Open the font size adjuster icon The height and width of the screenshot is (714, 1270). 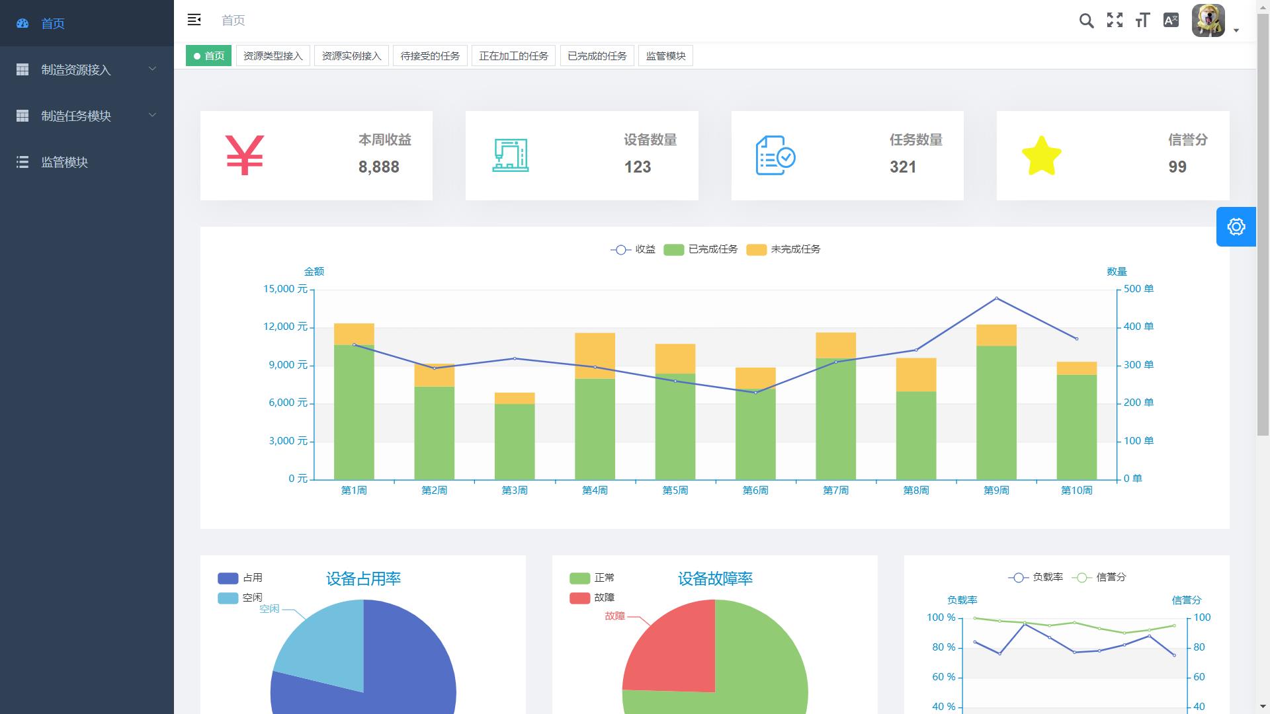1142,20
